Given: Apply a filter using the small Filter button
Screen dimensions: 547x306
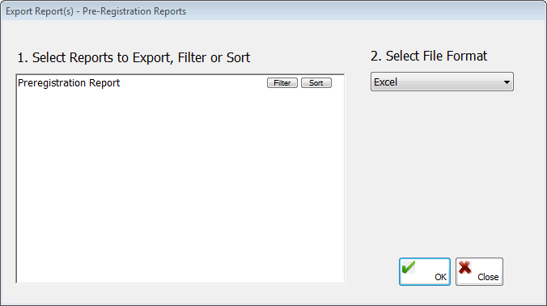Looking at the screenshot, I should click(x=282, y=83).
